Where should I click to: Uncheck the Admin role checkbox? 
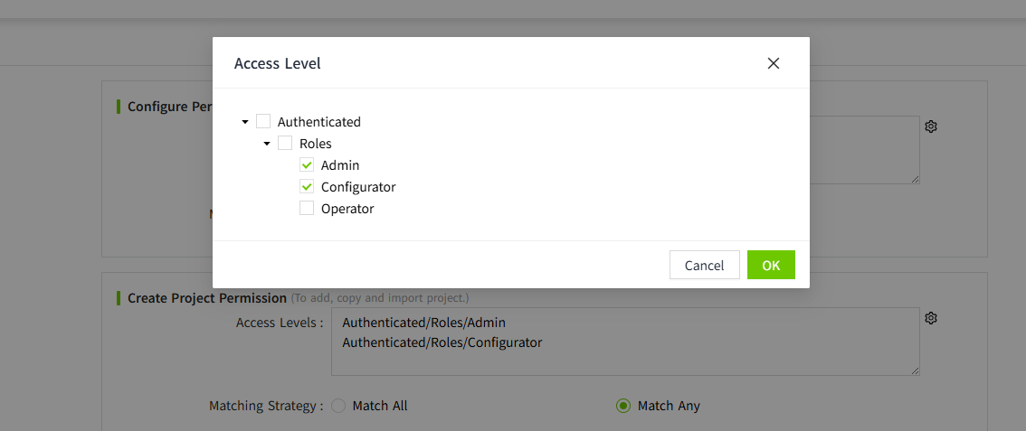pyautogui.click(x=307, y=165)
